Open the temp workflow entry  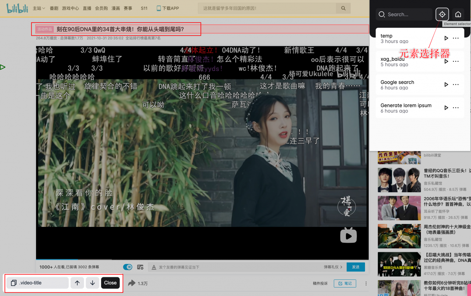click(x=420, y=38)
